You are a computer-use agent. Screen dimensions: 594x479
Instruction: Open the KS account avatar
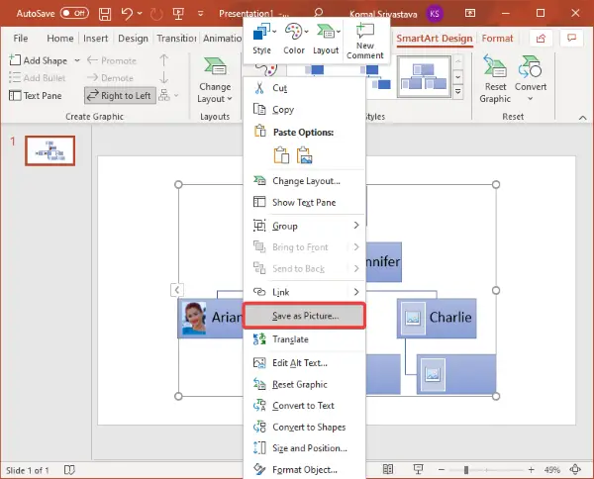coord(435,14)
